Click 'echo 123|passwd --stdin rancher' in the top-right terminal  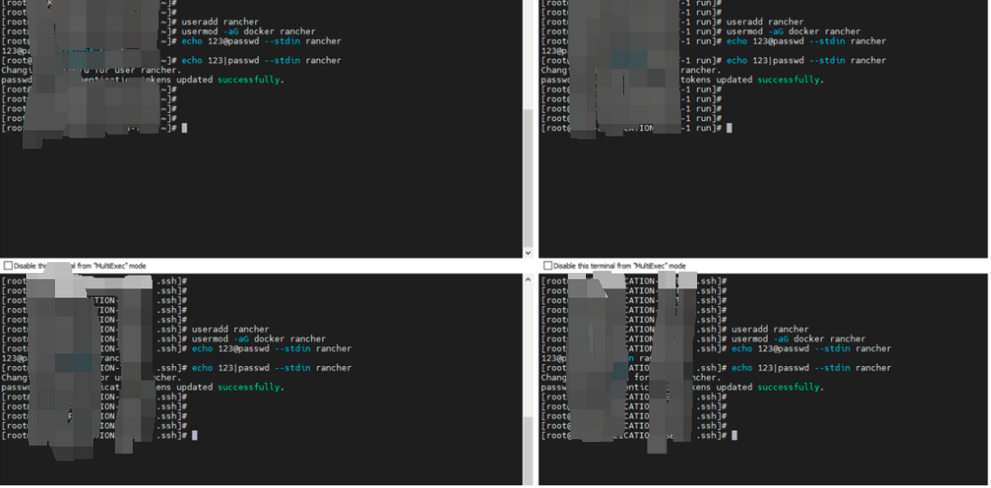(x=806, y=61)
